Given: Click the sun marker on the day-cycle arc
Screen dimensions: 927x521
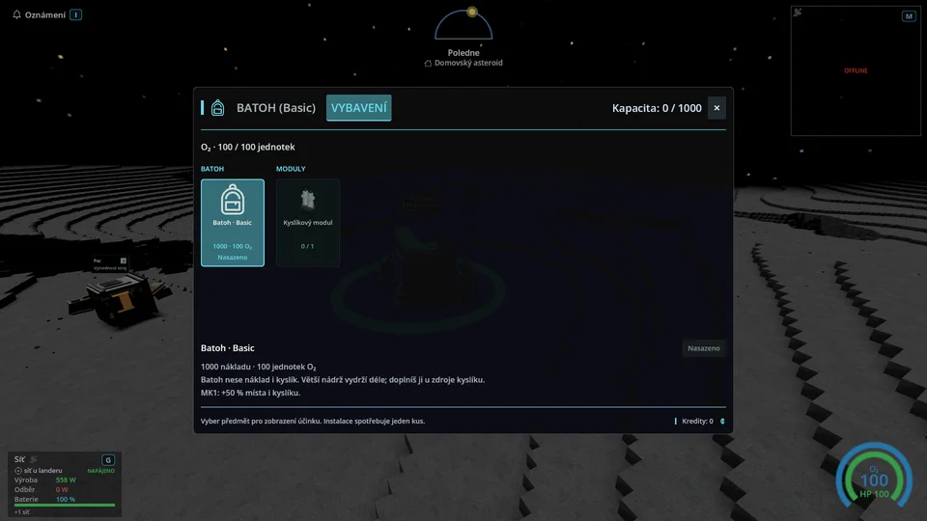Looking at the screenshot, I should 472,12.
